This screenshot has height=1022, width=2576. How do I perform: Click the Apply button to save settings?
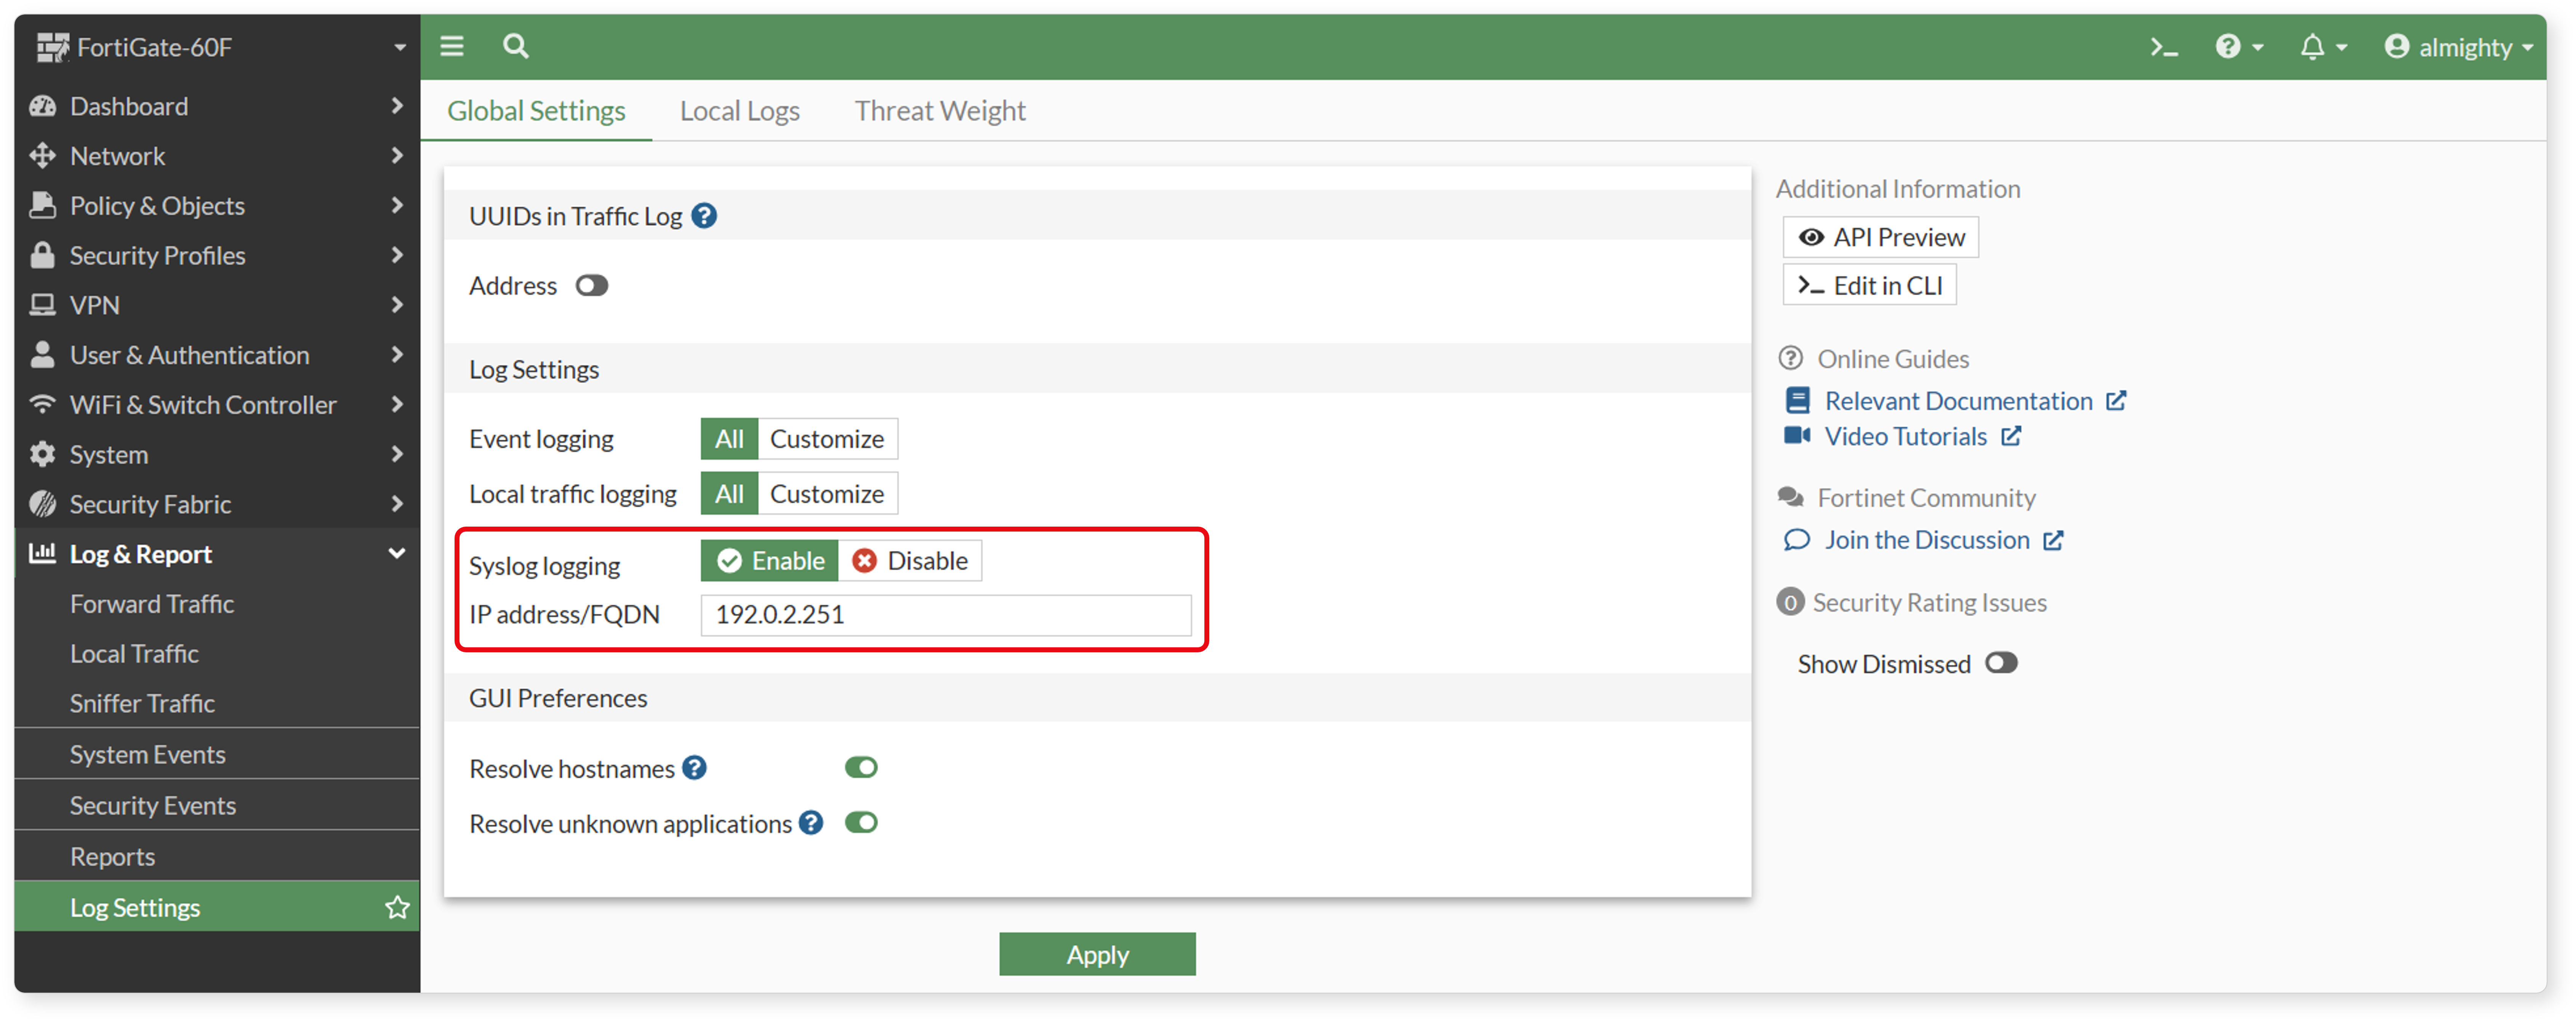pyautogui.click(x=1097, y=955)
